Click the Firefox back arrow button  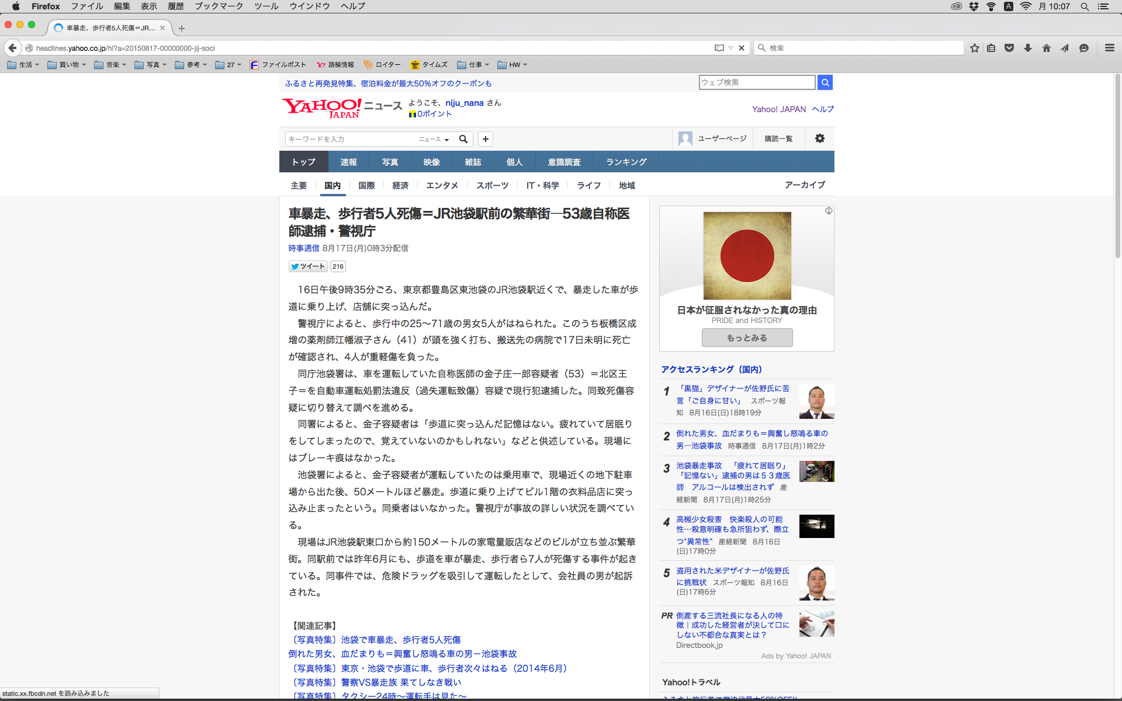(x=12, y=48)
